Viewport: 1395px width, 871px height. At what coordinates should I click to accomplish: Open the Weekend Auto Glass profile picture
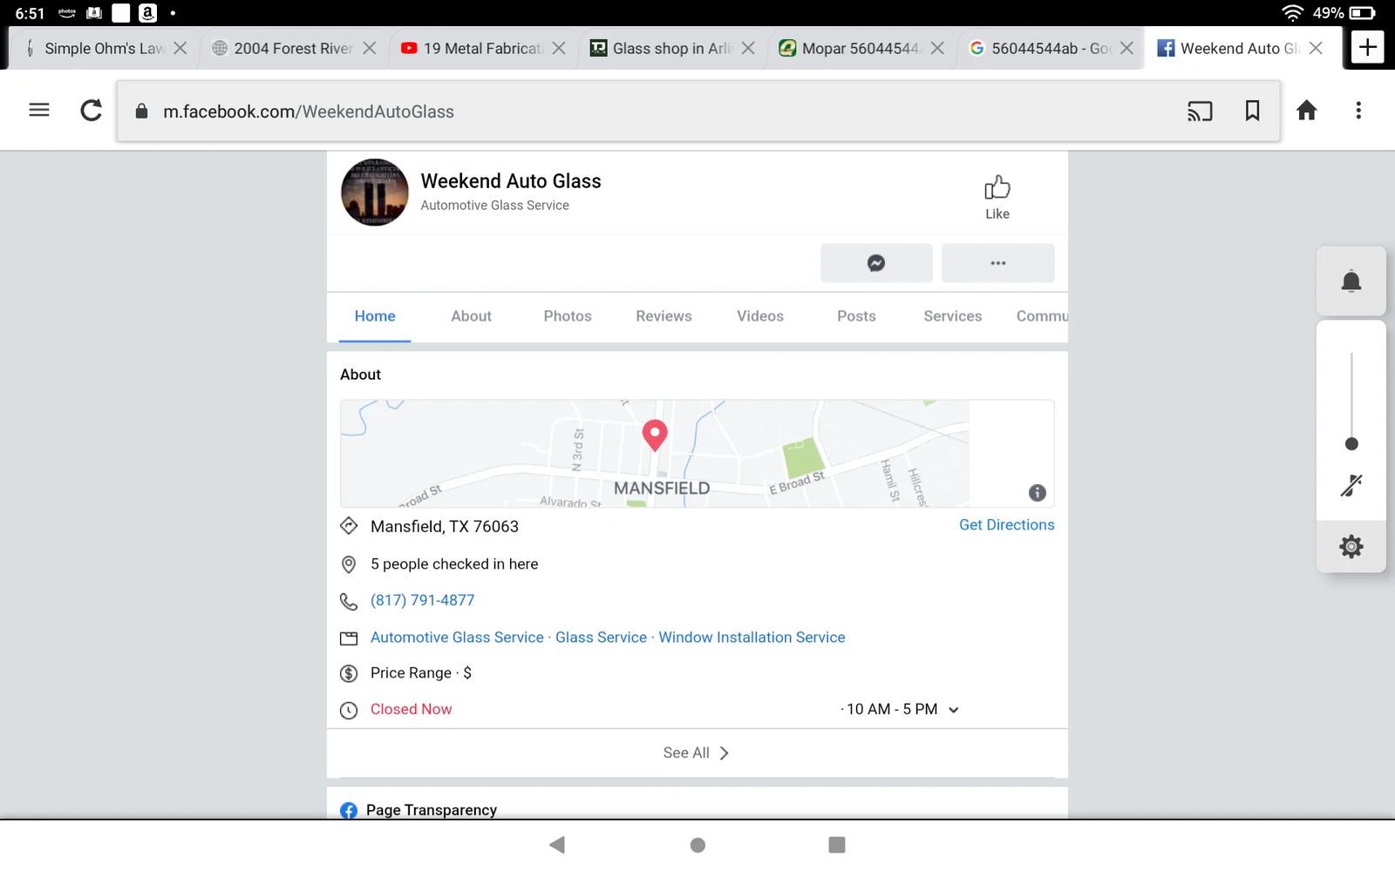pyautogui.click(x=375, y=192)
